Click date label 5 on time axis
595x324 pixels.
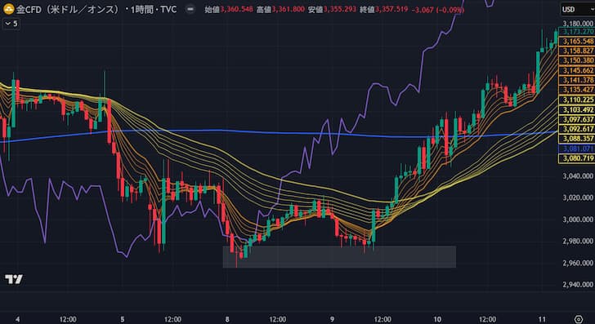[x=123, y=319]
